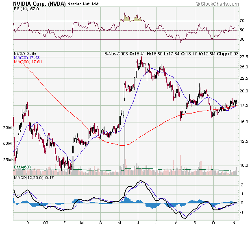Click the D month marker on time axis
Screen dimensions: 252x227
coord(28,223)
